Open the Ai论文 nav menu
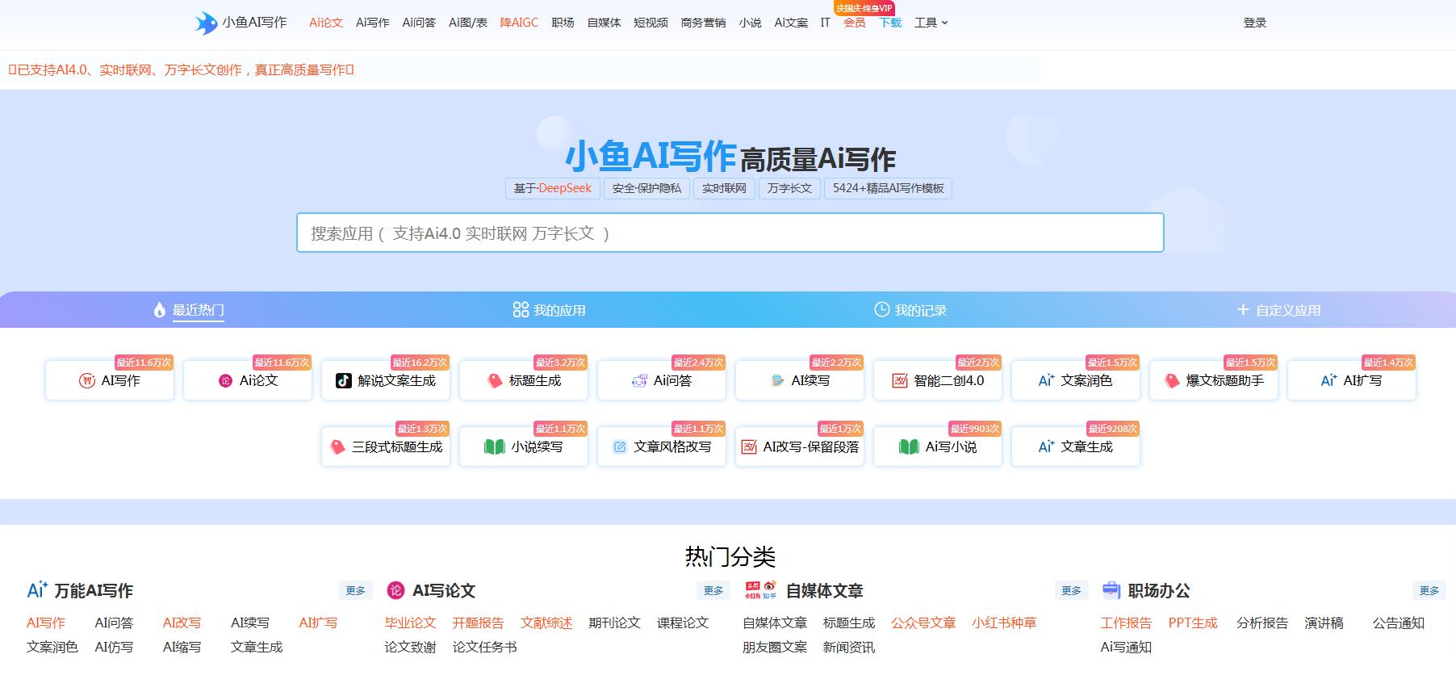The width and height of the screenshot is (1456, 696). pyautogui.click(x=326, y=23)
